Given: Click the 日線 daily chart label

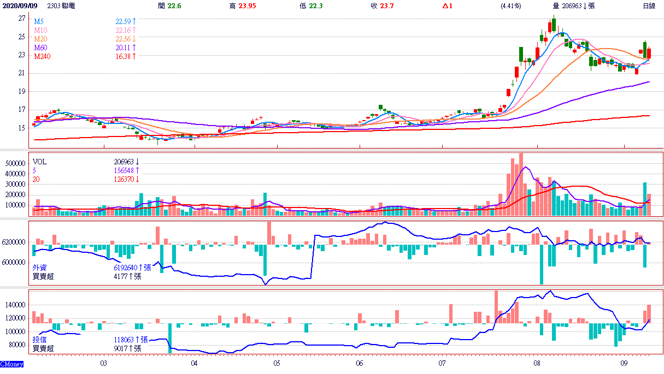Looking at the screenshot, I should 650,5.
